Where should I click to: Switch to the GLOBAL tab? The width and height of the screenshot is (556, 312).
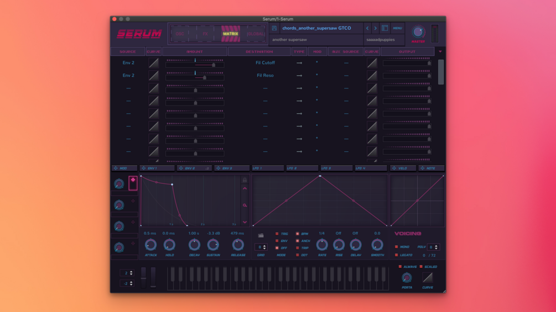coord(256,34)
